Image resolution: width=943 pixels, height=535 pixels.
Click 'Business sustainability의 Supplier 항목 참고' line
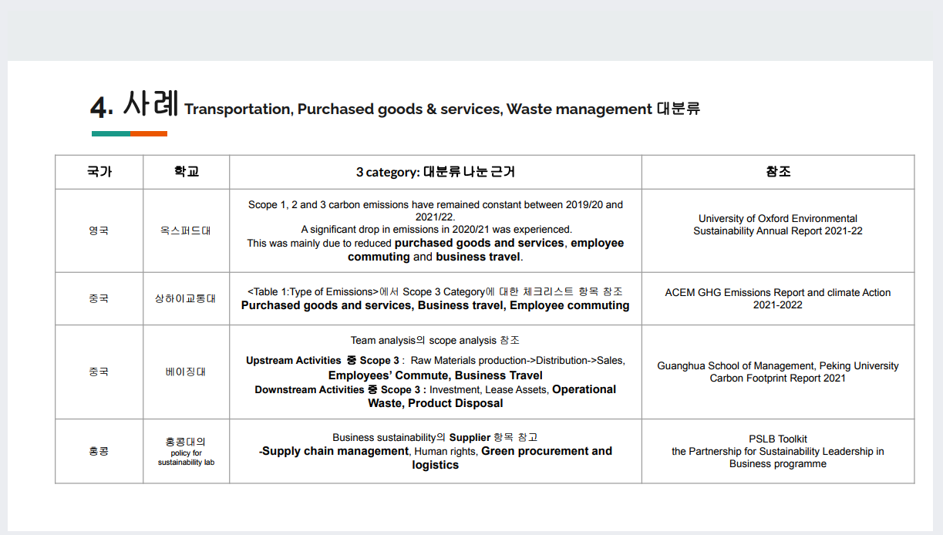tap(436, 437)
